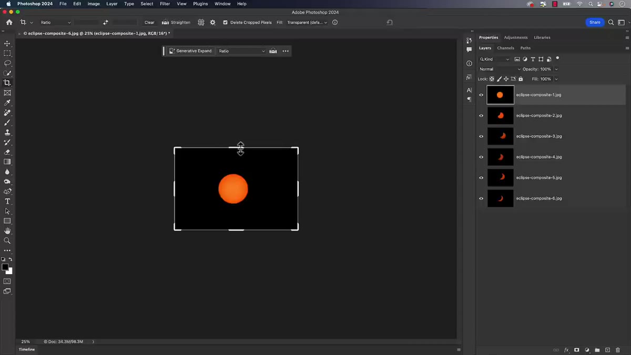Open layer styles fx at panel bottom
631x355 pixels.
click(x=567, y=350)
